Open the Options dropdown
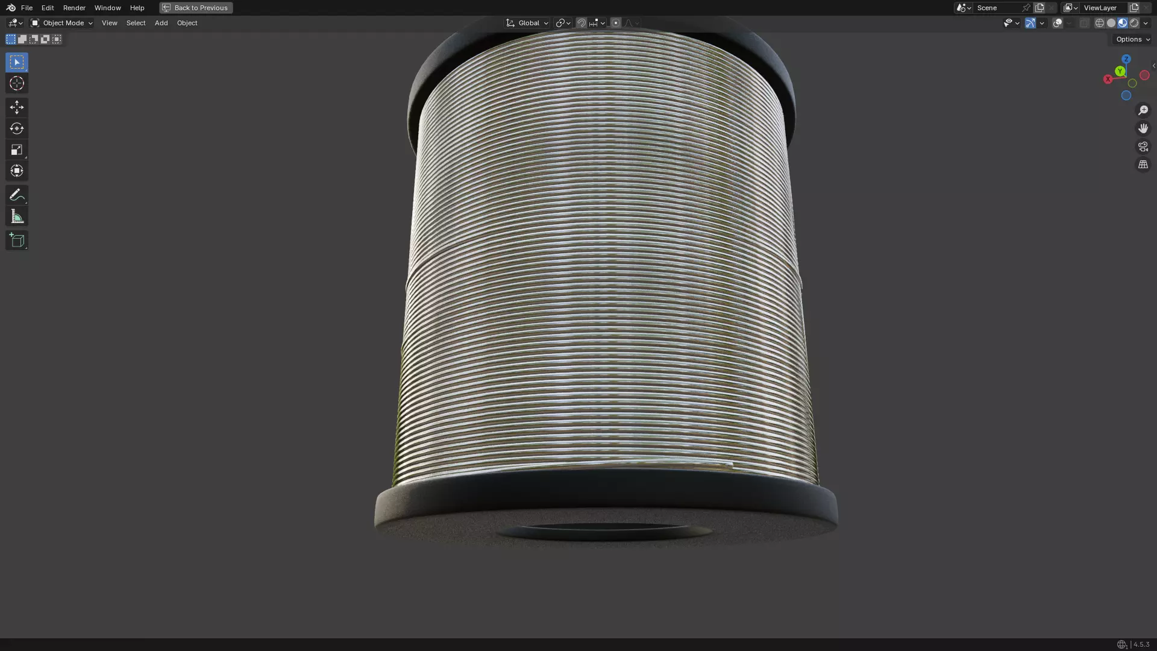This screenshot has height=651, width=1157. coord(1133,39)
